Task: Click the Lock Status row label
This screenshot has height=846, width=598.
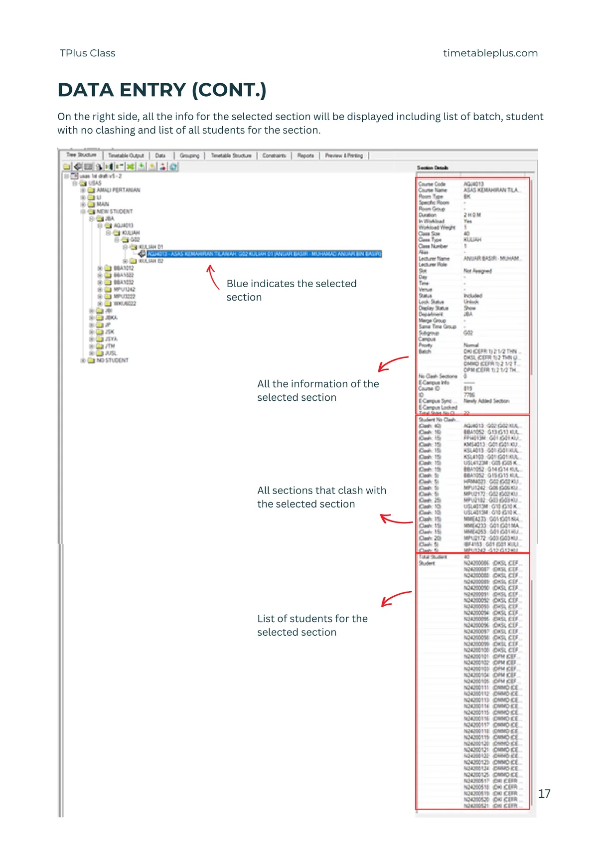Action: pyautogui.click(x=431, y=302)
